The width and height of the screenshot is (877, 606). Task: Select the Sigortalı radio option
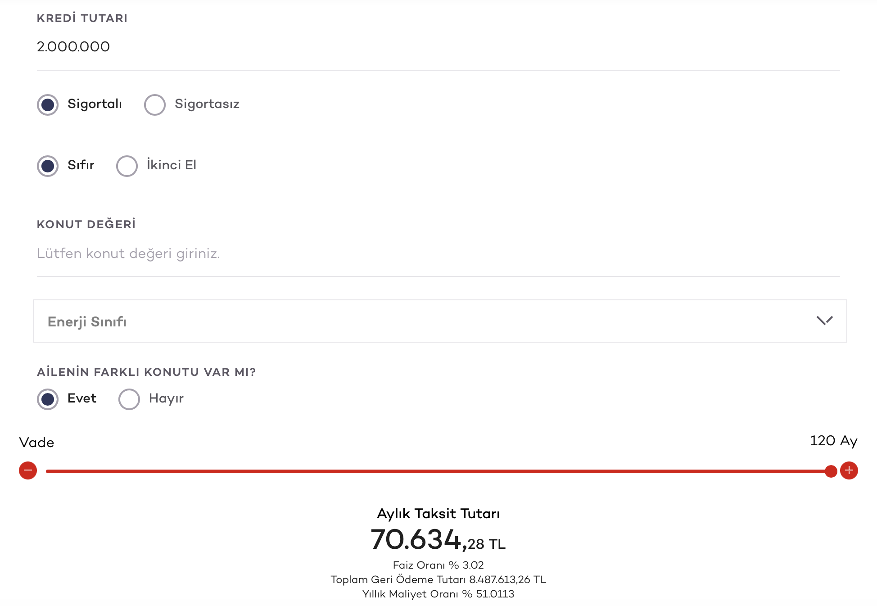(48, 105)
